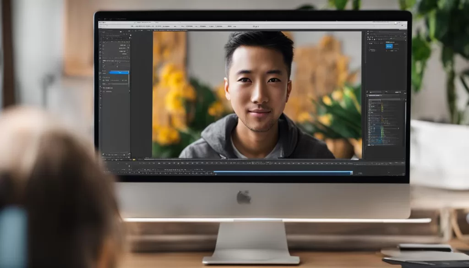
Task: Click the blue highlighted row in left panel
Action: pyautogui.click(x=119, y=72)
